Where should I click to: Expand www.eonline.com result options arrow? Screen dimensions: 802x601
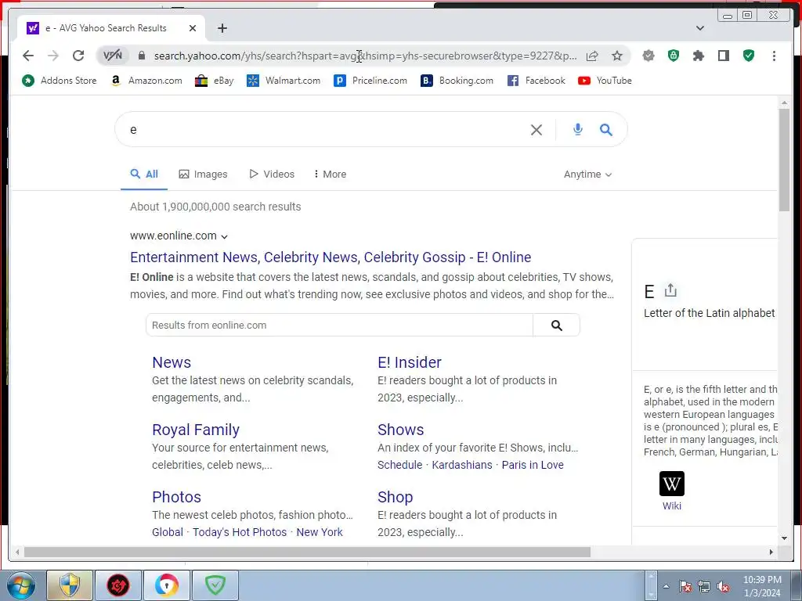[224, 236]
